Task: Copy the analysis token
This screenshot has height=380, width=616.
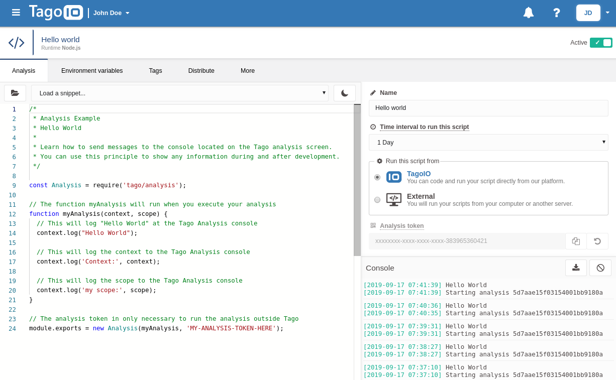Action: [x=576, y=241]
